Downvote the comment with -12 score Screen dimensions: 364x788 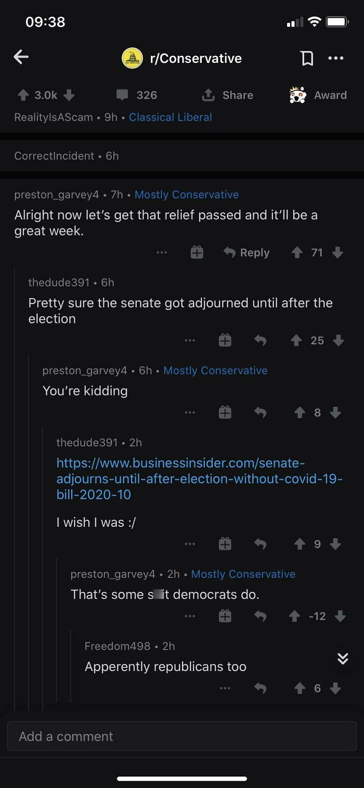click(x=341, y=616)
